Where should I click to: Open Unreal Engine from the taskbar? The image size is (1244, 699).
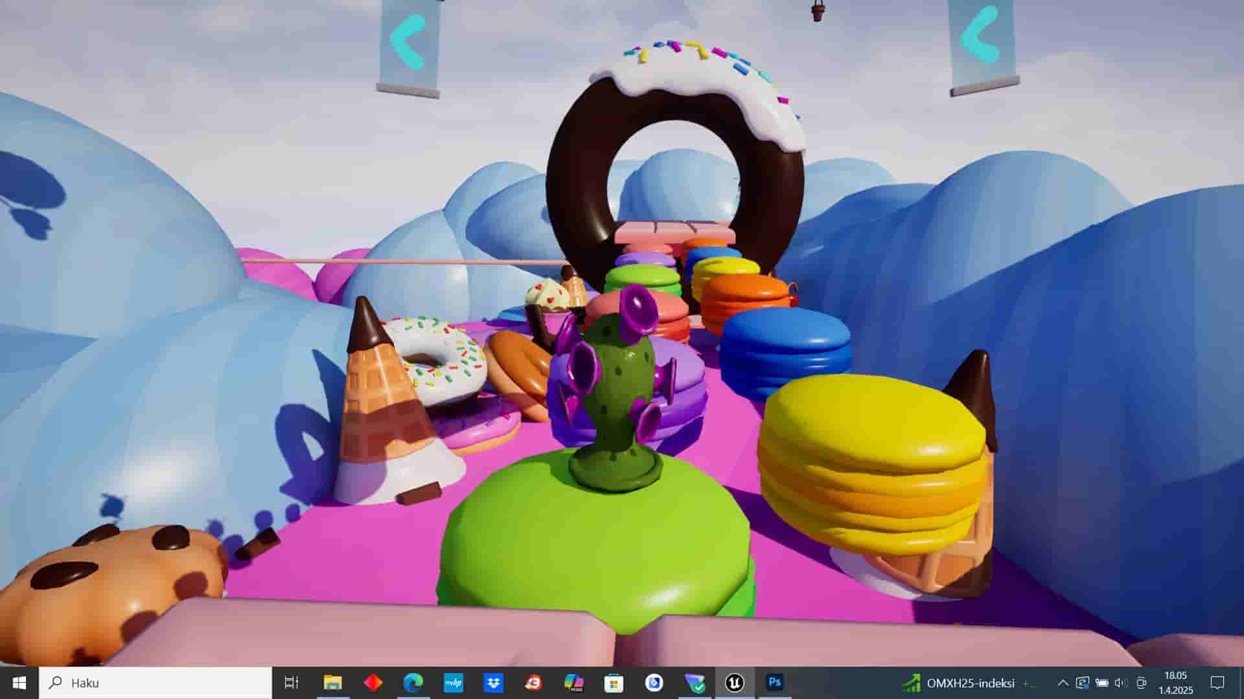coord(734,683)
